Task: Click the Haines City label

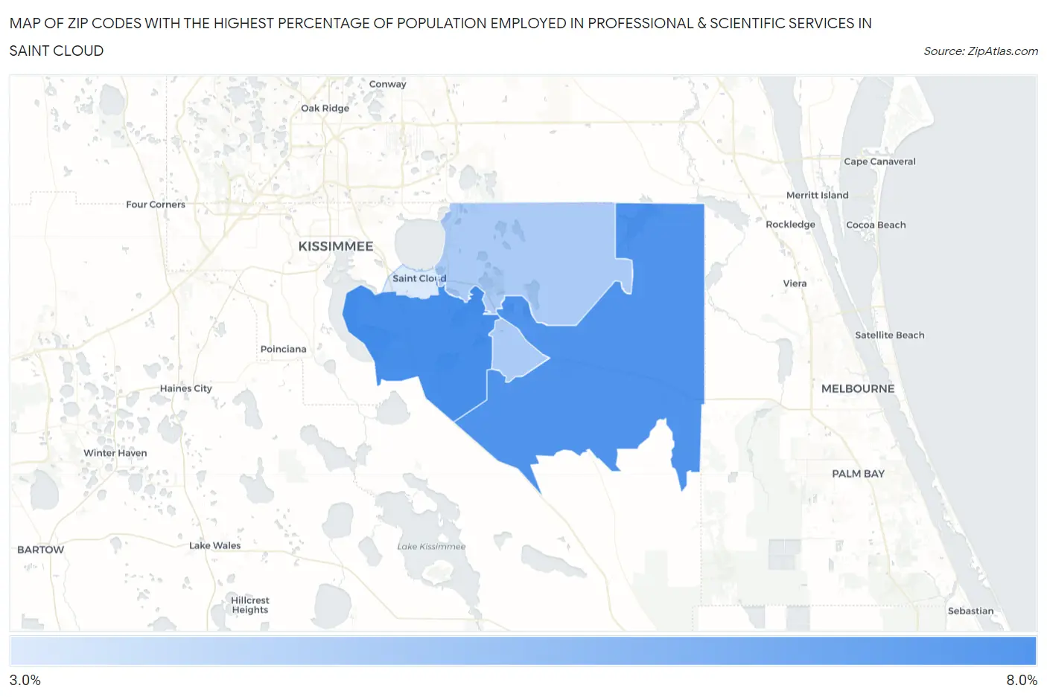Action: [185, 388]
